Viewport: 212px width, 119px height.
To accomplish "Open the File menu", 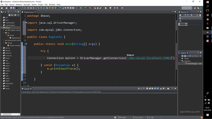I will (x=2, y=5).
